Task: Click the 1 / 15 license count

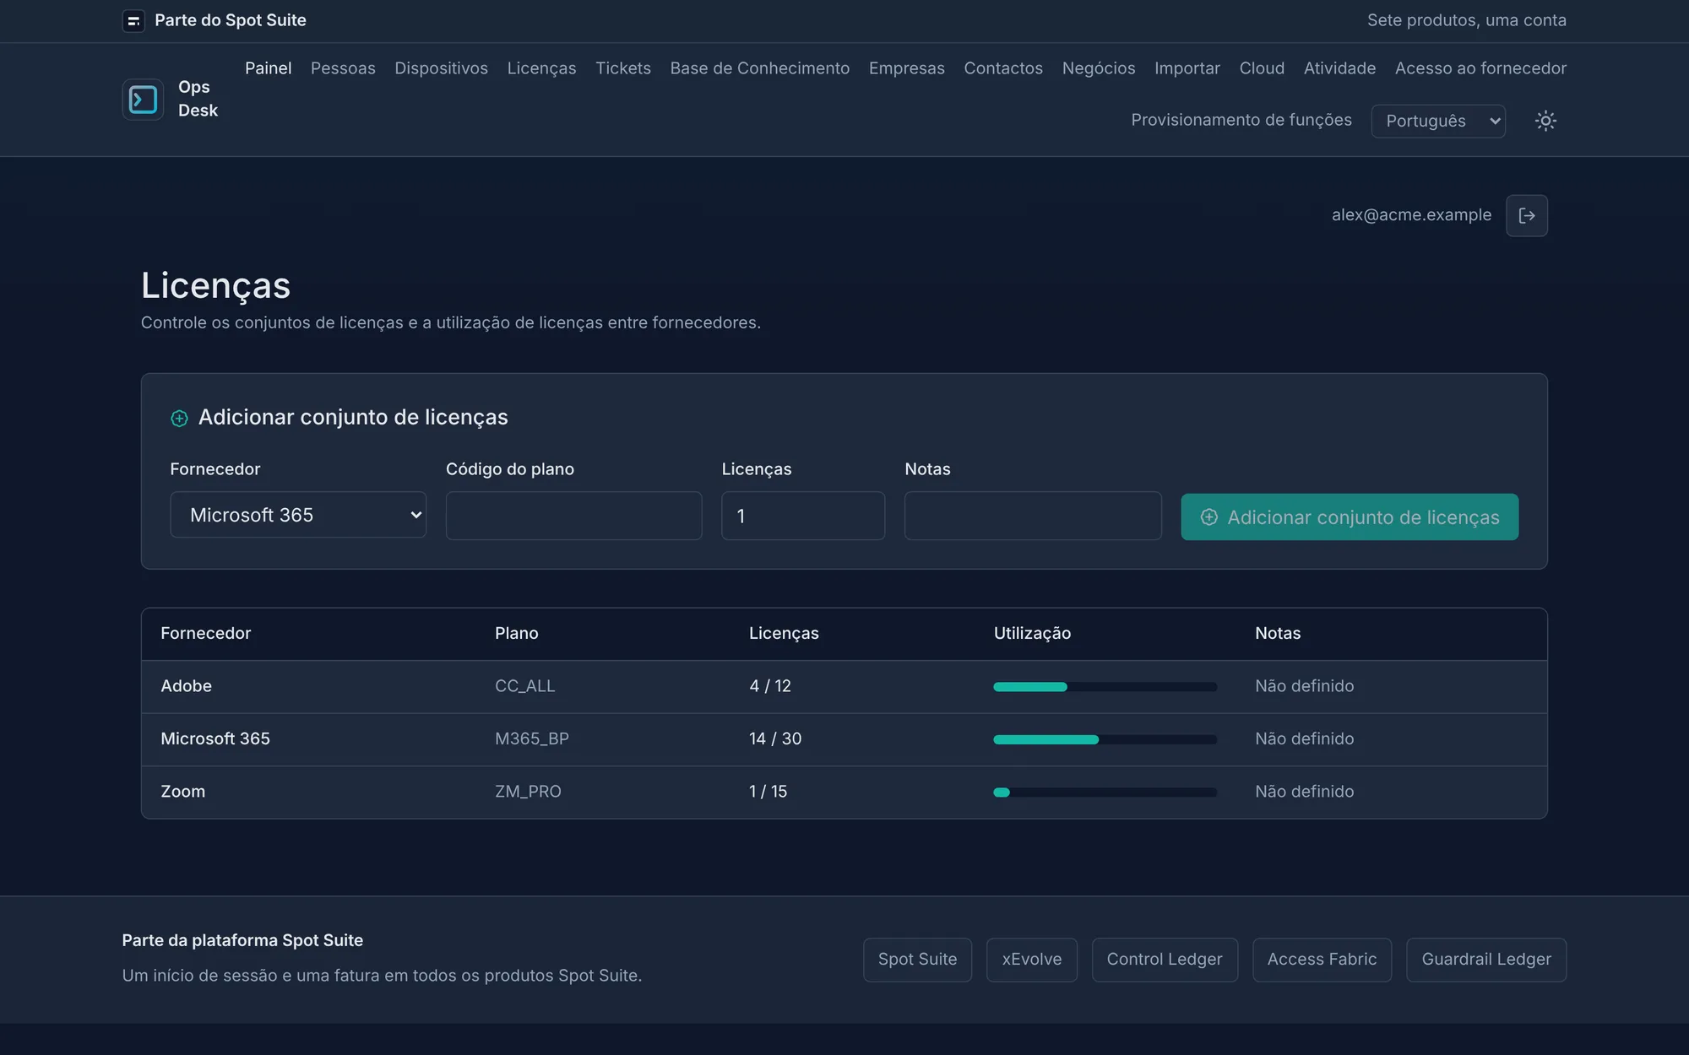Action: pyautogui.click(x=768, y=792)
